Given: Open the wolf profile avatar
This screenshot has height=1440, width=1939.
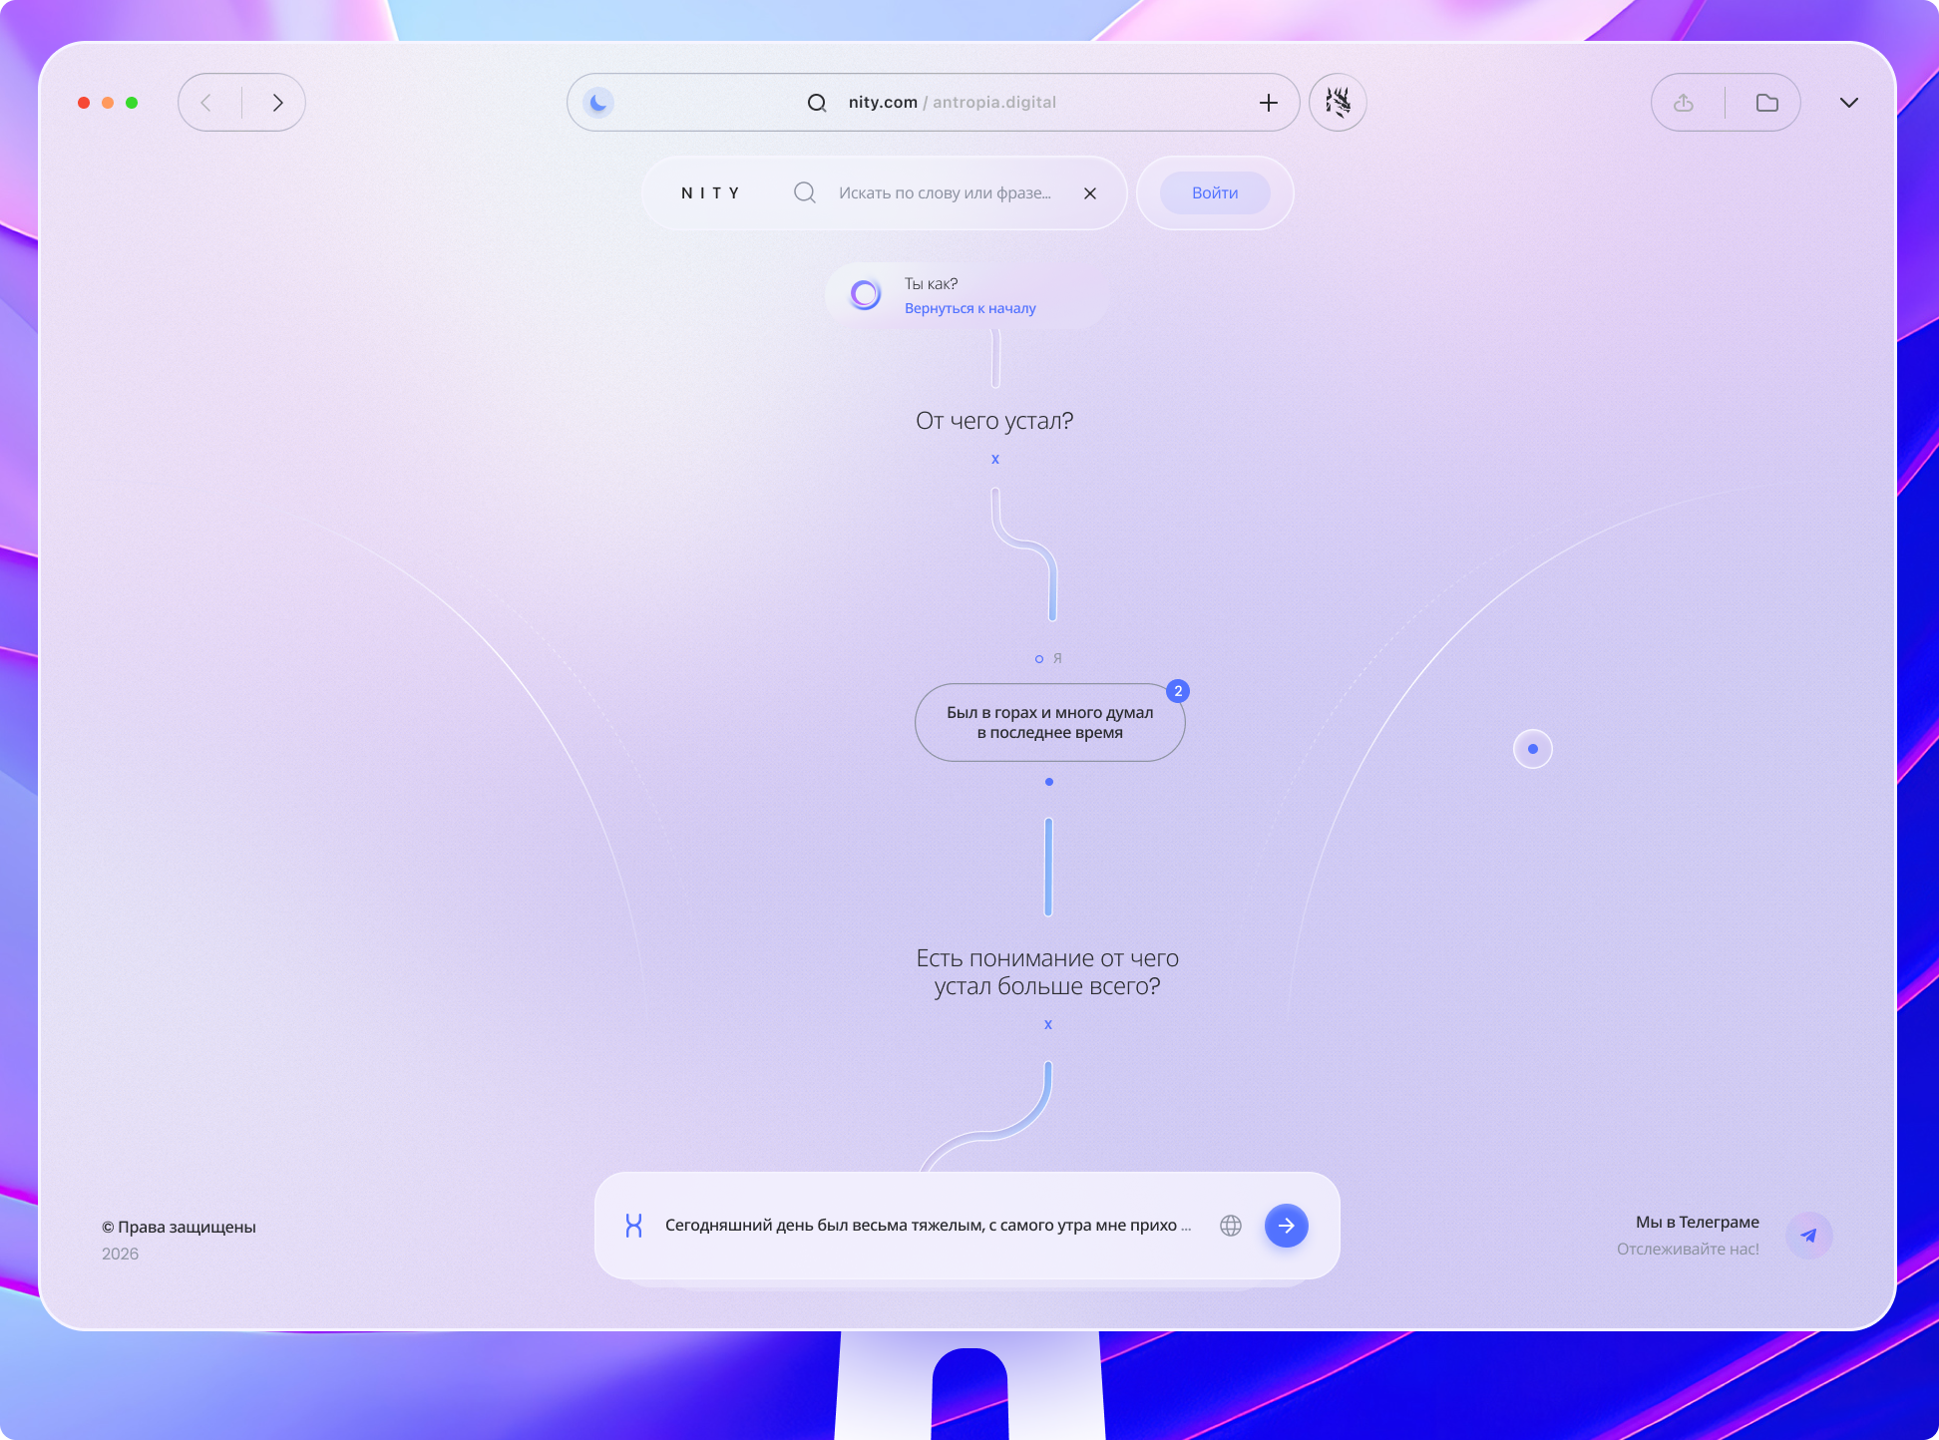Looking at the screenshot, I should [1338, 103].
